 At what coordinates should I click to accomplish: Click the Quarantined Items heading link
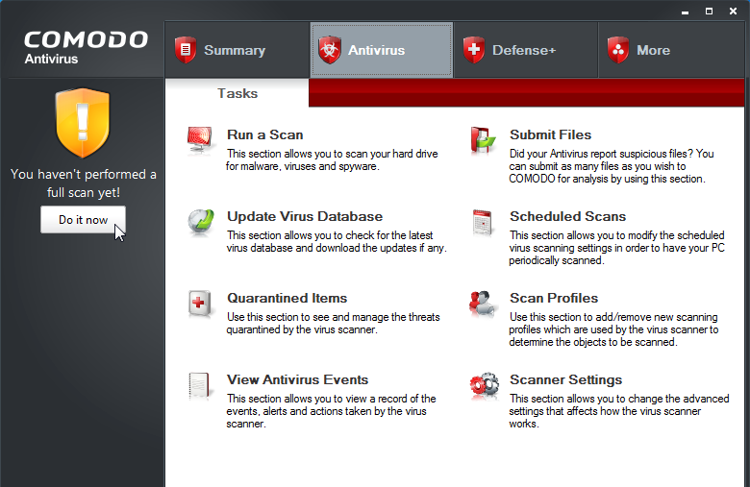click(287, 298)
